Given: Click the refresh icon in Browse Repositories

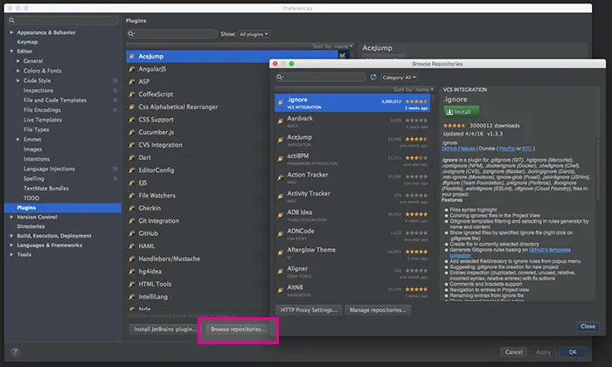Looking at the screenshot, I should point(373,77).
